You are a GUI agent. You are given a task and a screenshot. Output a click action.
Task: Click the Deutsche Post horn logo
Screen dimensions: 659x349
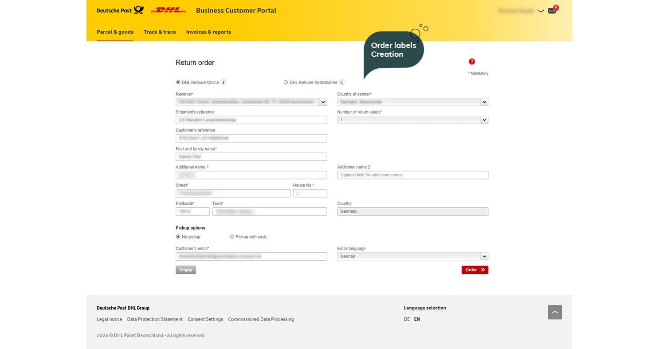click(x=139, y=10)
